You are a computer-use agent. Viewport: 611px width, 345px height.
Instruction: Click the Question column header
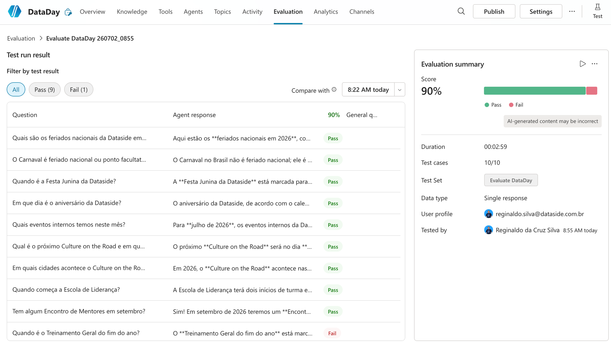[x=25, y=115]
